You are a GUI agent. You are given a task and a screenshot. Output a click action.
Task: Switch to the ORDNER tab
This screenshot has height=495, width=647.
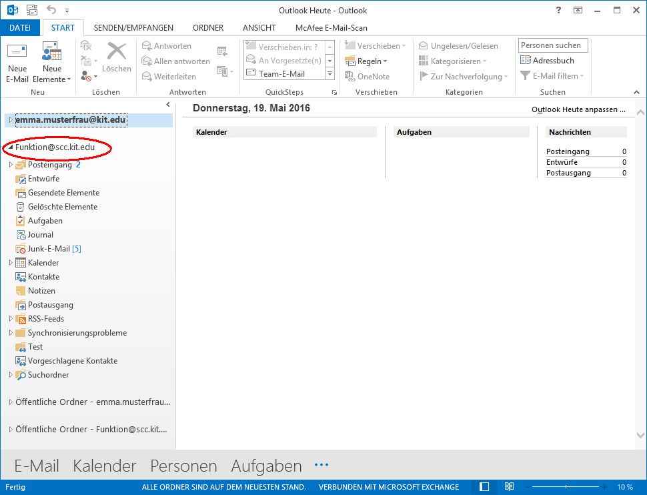tap(208, 27)
